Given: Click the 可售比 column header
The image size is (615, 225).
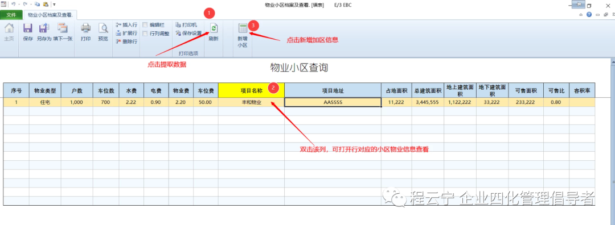Looking at the screenshot, I should (x=556, y=90).
